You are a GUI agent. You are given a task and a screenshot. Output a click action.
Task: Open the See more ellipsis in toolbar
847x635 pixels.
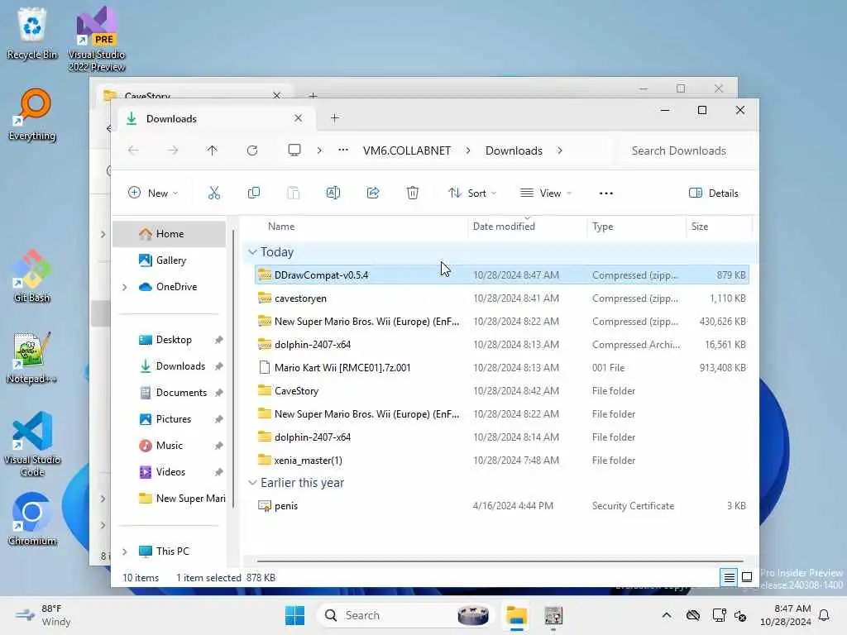[606, 193]
